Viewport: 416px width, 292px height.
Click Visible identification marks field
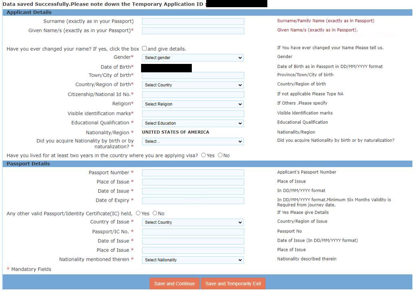click(193, 114)
